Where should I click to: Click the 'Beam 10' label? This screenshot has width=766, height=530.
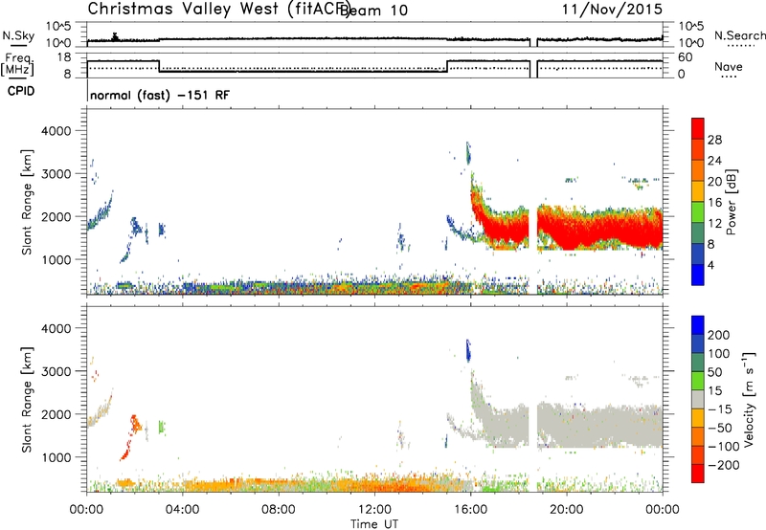click(x=373, y=11)
